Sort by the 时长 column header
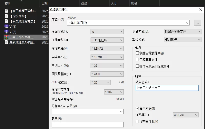This screenshot has width=205, height=129. point(134,3)
